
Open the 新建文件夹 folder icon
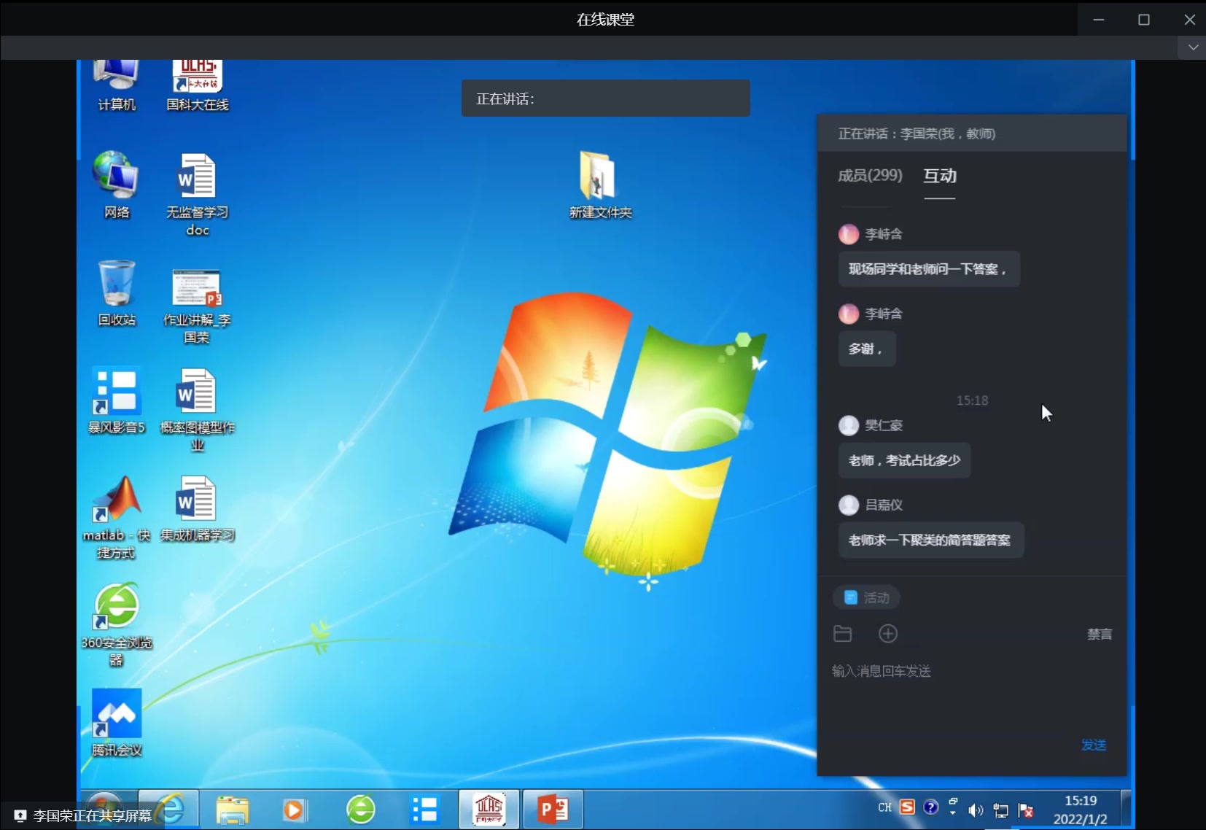pos(600,185)
